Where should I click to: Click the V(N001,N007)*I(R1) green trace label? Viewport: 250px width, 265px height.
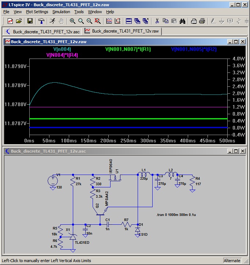(x=128, y=49)
